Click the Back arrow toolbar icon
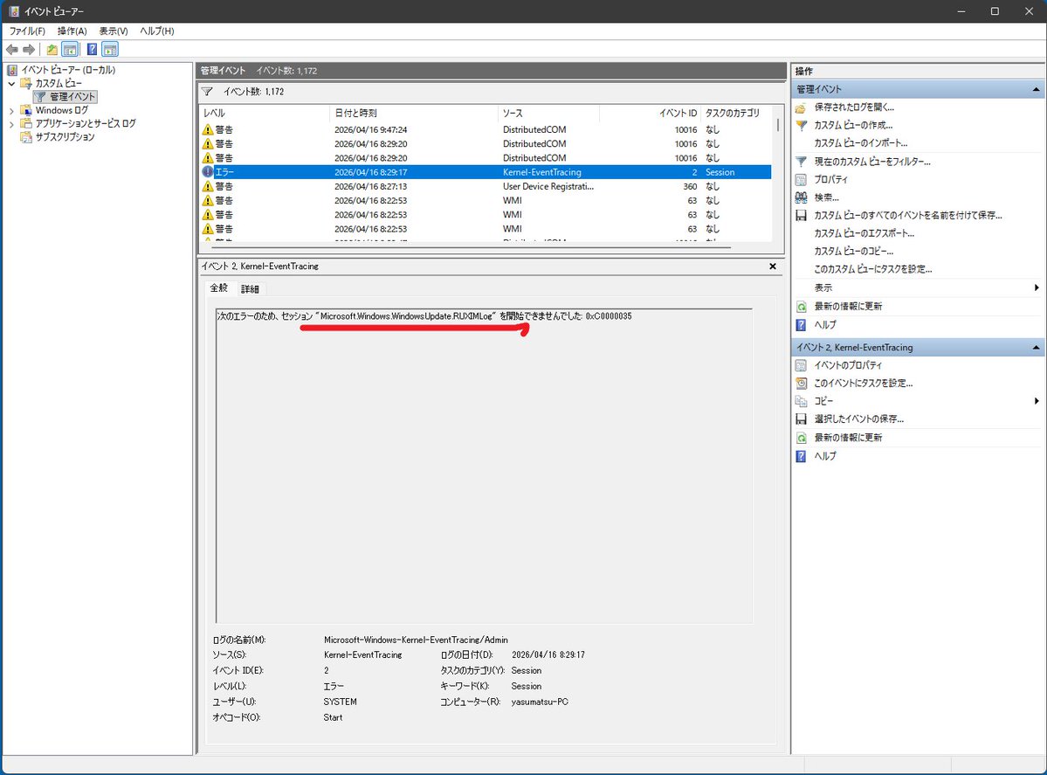The image size is (1047, 775). pyautogui.click(x=12, y=50)
